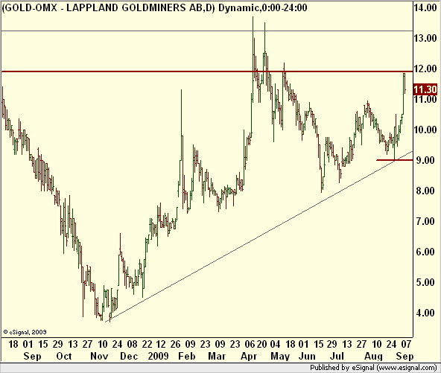The image size is (441, 373).
Task: Click the gray horizontal line near 13.00
Action: click(207, 31)
